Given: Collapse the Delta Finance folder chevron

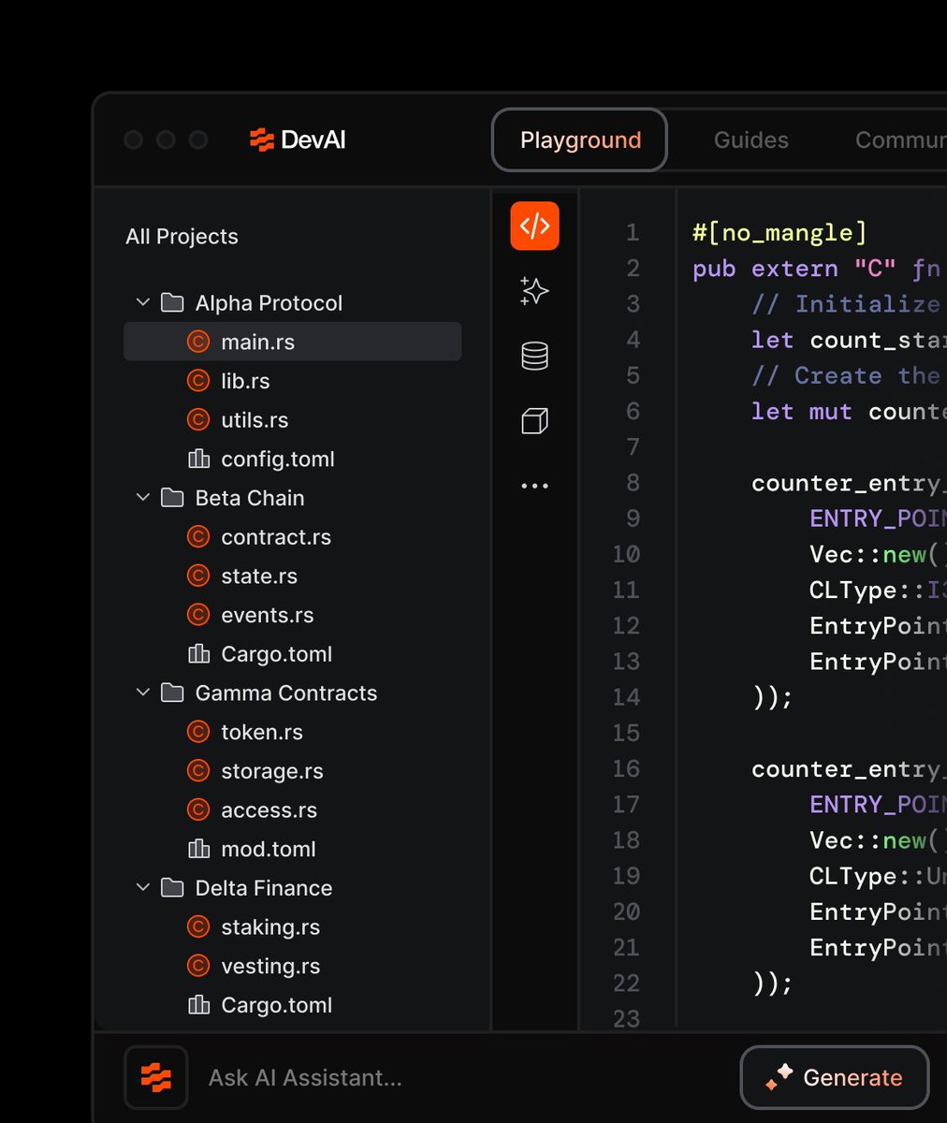Looking at the screenshot, I should pos(143,887).
